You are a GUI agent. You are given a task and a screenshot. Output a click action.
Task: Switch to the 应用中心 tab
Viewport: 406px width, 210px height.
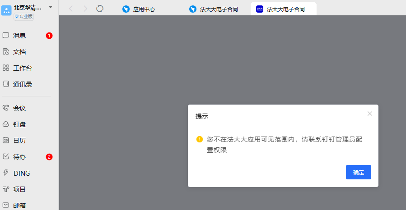pyautogui.click(x=139, y=9)
